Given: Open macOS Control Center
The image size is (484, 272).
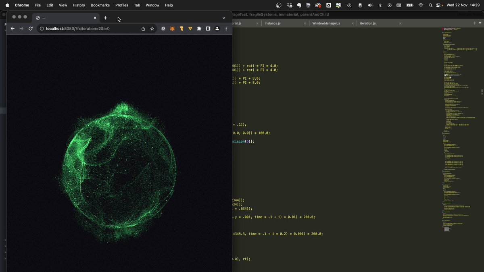Looking at the screenshot, I should pyautogui.click(x=439, y=5).
